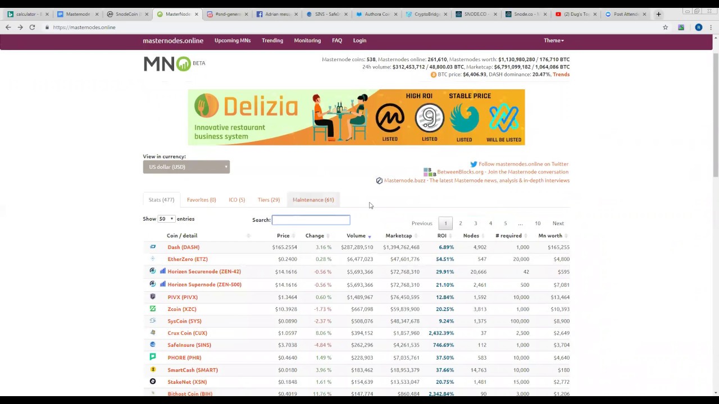Click the BetweenBlocks logo icon
The width and height of the screenshot is (719, 404).
429,172
